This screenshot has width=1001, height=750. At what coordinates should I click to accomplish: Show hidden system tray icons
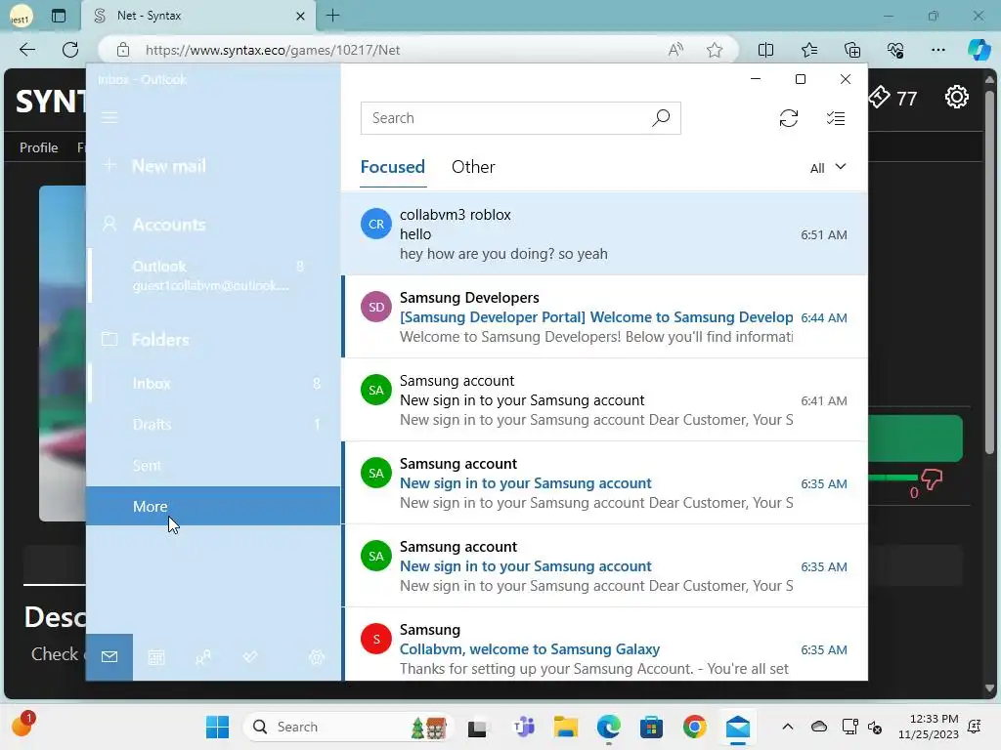[x=788, y=727]
